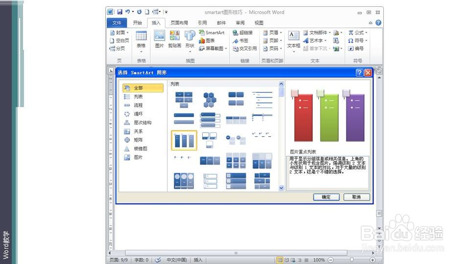Switch to the Page Layout (页面布局) tab
The height and width of the screenshot is (264, 470).
tap(179, 23)
